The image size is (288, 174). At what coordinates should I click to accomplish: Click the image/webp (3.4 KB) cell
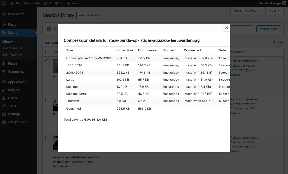click(x=199, y=101)
